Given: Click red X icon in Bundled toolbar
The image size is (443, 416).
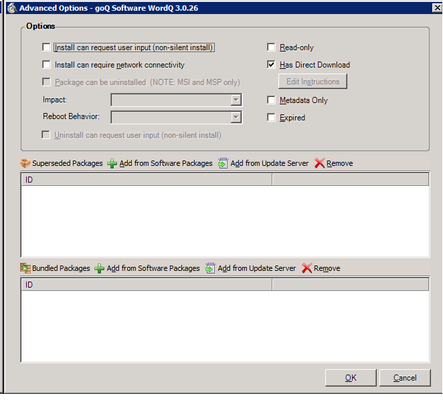Looking at the screenshot, I should coord(307,268).
